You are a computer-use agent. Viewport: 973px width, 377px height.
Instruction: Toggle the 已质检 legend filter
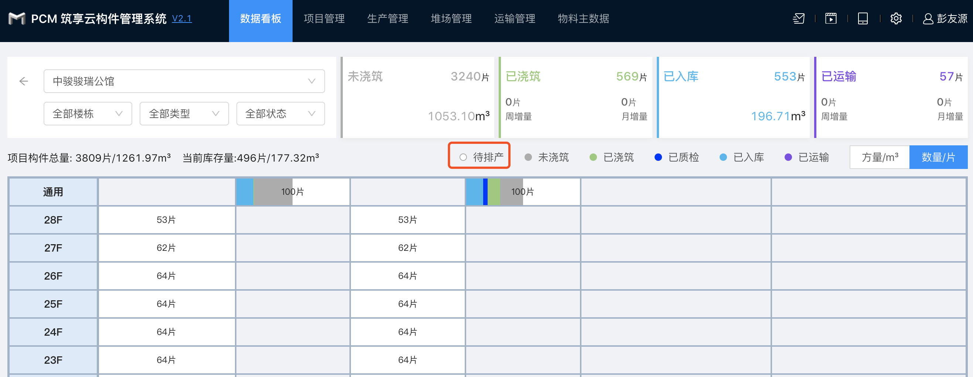(676, 157)
